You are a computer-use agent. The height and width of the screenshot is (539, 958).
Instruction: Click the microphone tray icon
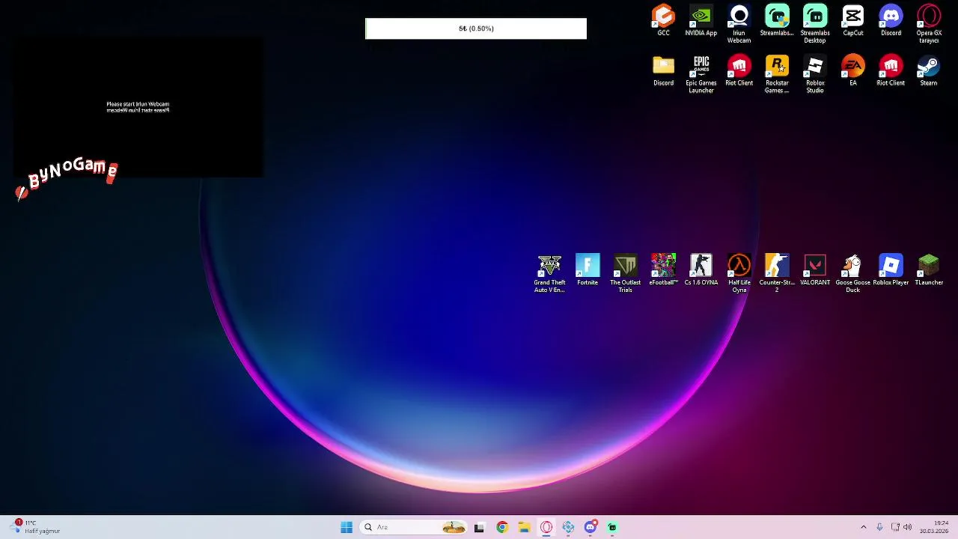(x=879, y=527)
